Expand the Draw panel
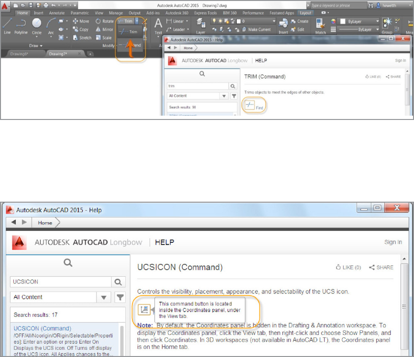The image size is (414, 357). tap(36, 46)
